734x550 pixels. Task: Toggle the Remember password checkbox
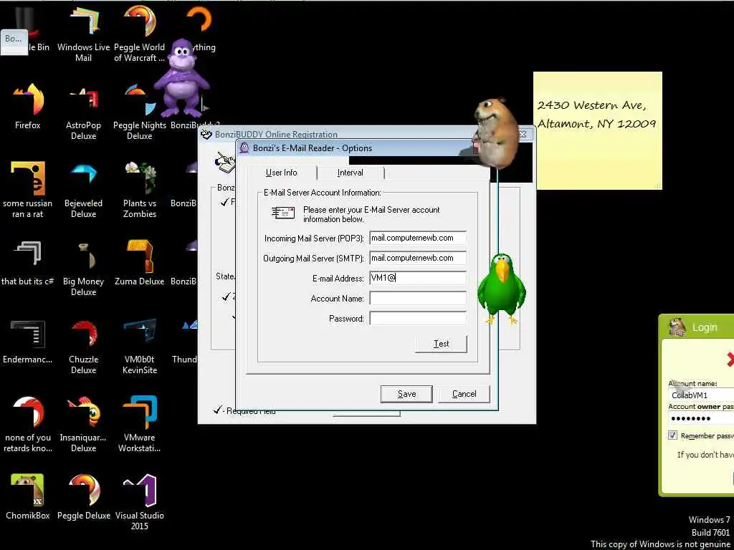672,435
